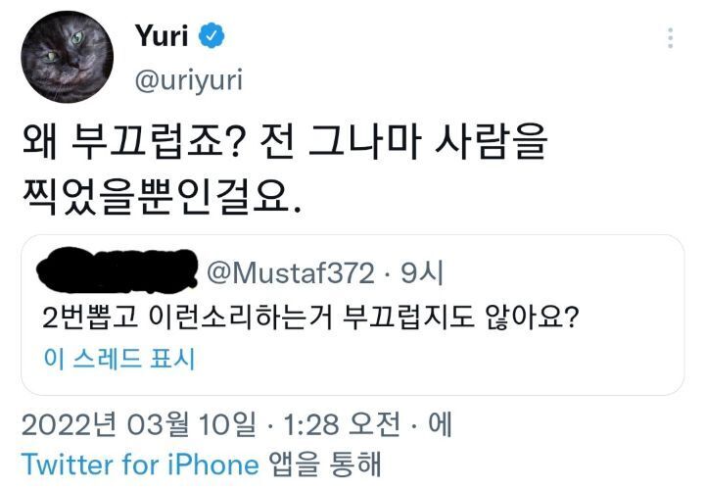
Task: Click the blue verified badge icon
Action: pyautogui.click(x=212, y=36)
